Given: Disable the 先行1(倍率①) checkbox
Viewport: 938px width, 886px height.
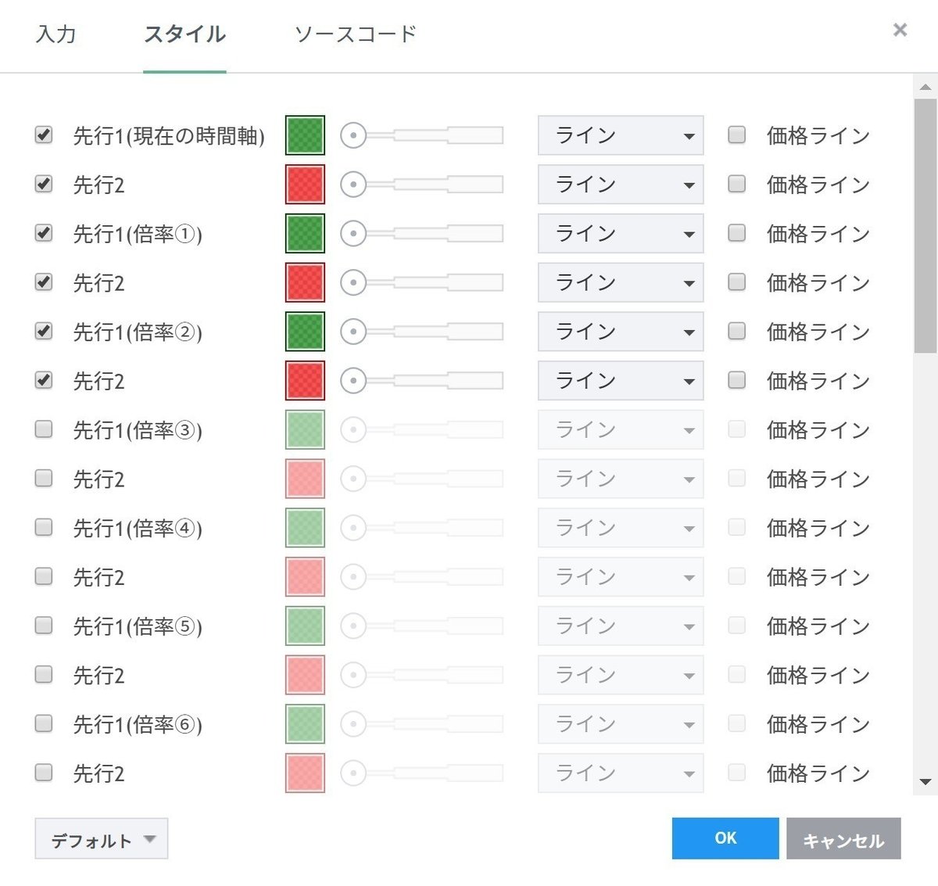Looking at the screenshot, I should (x=43, y=231).
